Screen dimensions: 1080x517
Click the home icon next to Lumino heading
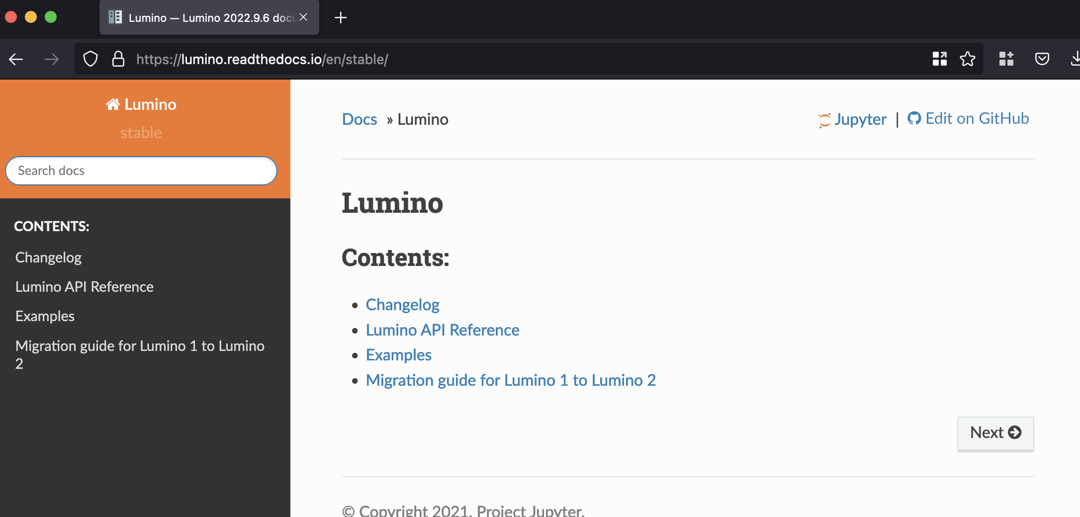113,104
